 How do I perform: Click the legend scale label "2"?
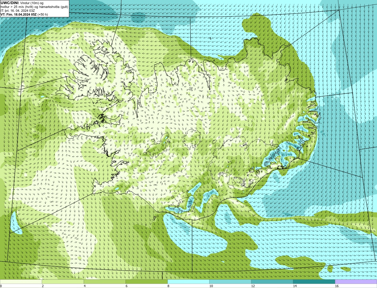[43, 286]
